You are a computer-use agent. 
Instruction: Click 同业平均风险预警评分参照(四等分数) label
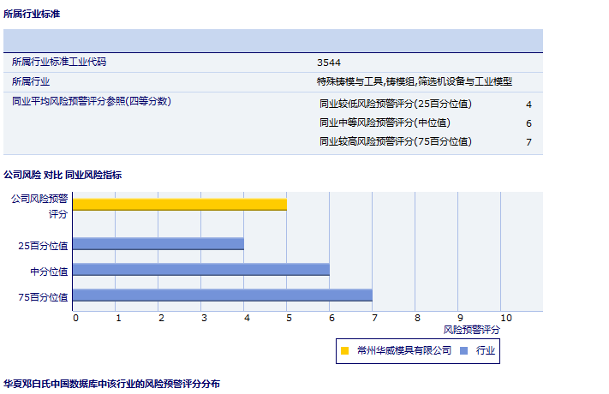(x=92, y=101)
